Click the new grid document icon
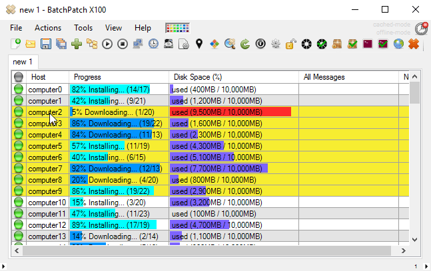Image resolution: width=431 pixels, height=271 pixels. 16,44
